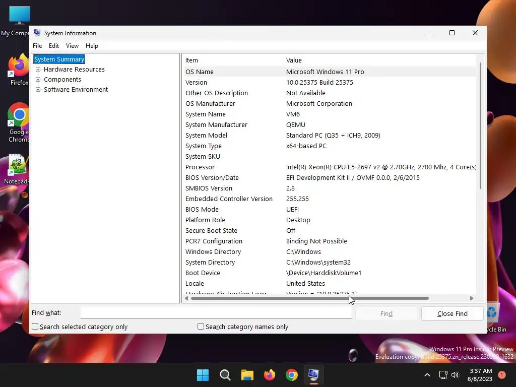This screenshot has width=516, height=387.
Task: Select the BIOS Mode row
Action: click(330, 209)
